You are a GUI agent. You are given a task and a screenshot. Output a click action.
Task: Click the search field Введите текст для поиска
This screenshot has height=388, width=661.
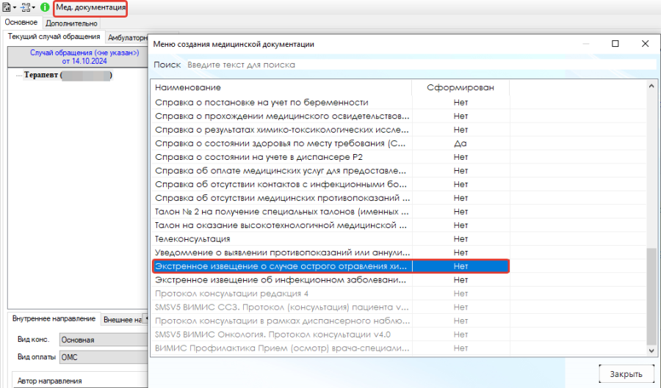(x=421, y=65)
